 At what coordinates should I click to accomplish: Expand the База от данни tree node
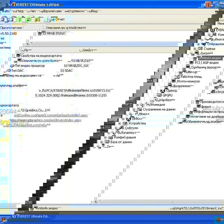[x=102, y=142]
